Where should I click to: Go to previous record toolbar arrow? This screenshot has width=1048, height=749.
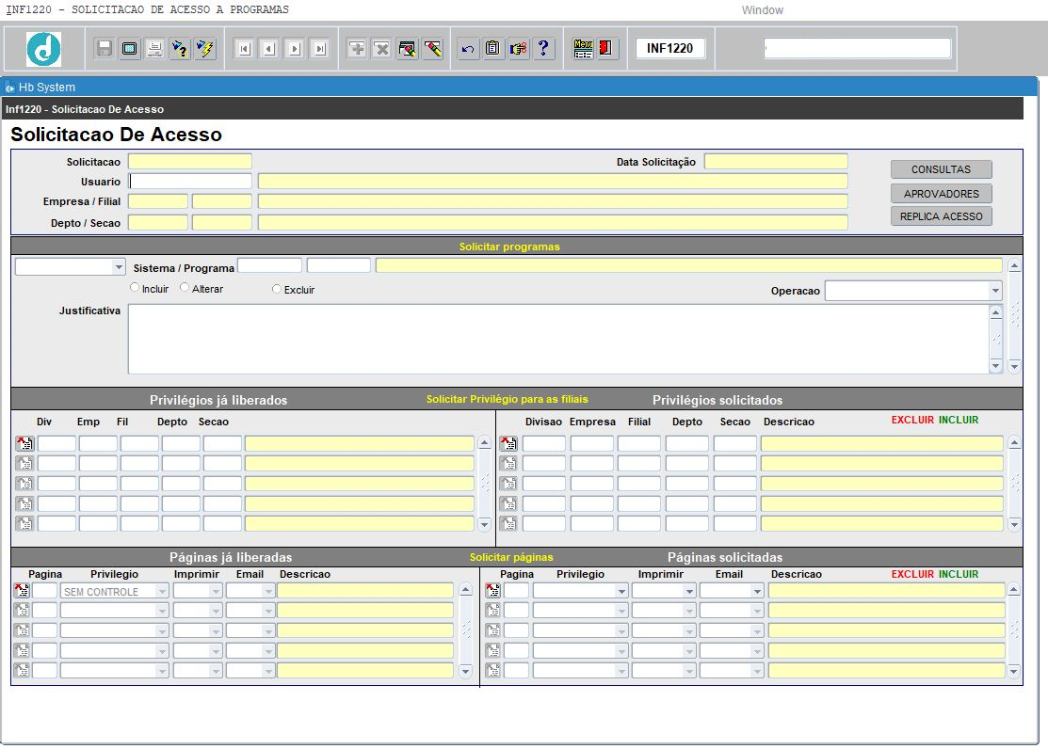[x=269, y=48]
